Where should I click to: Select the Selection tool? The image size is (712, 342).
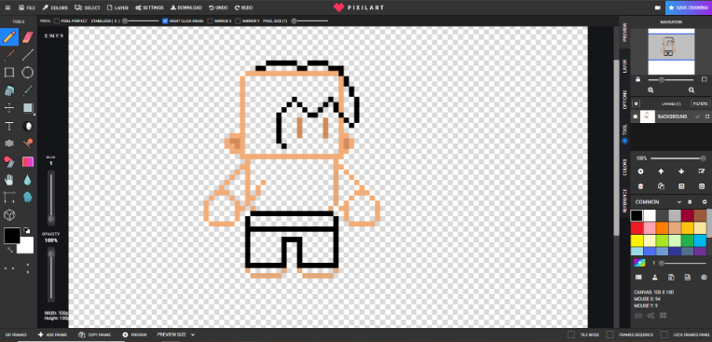click(28, 108)
